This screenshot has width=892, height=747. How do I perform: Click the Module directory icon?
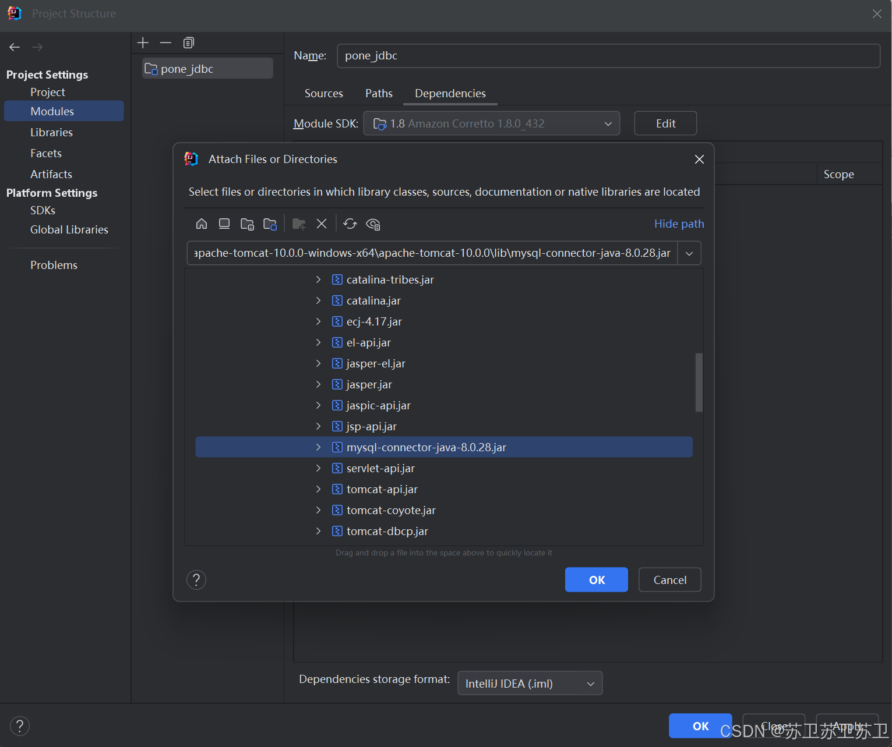(270, 224)
